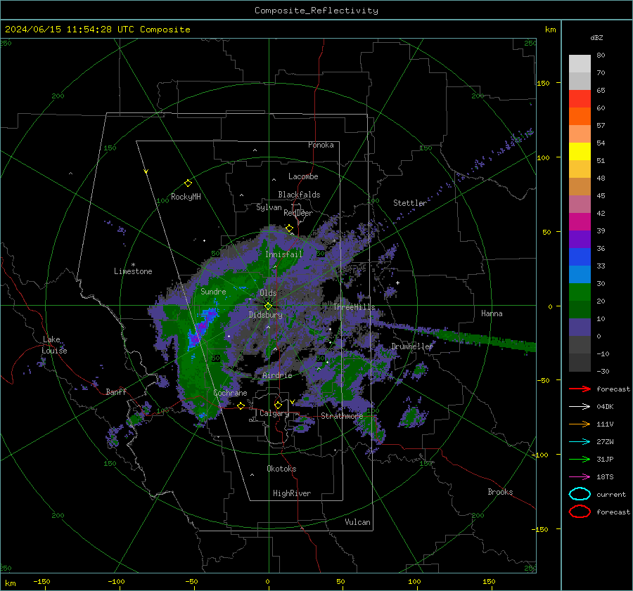
Task: Click the Innisfail city label
Action: [x=283, y=254]
